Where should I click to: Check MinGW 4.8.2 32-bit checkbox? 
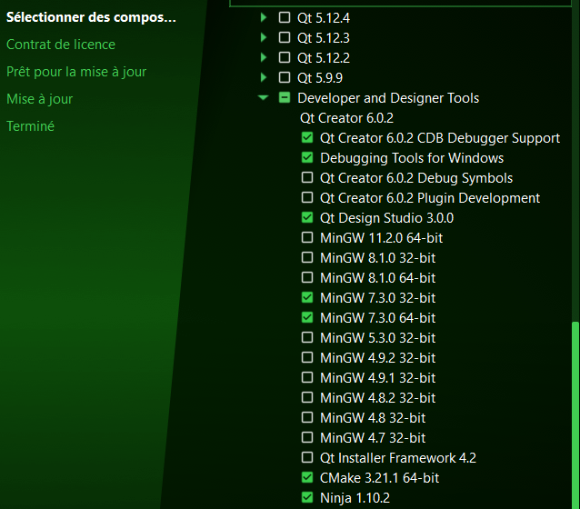point(307,397)
